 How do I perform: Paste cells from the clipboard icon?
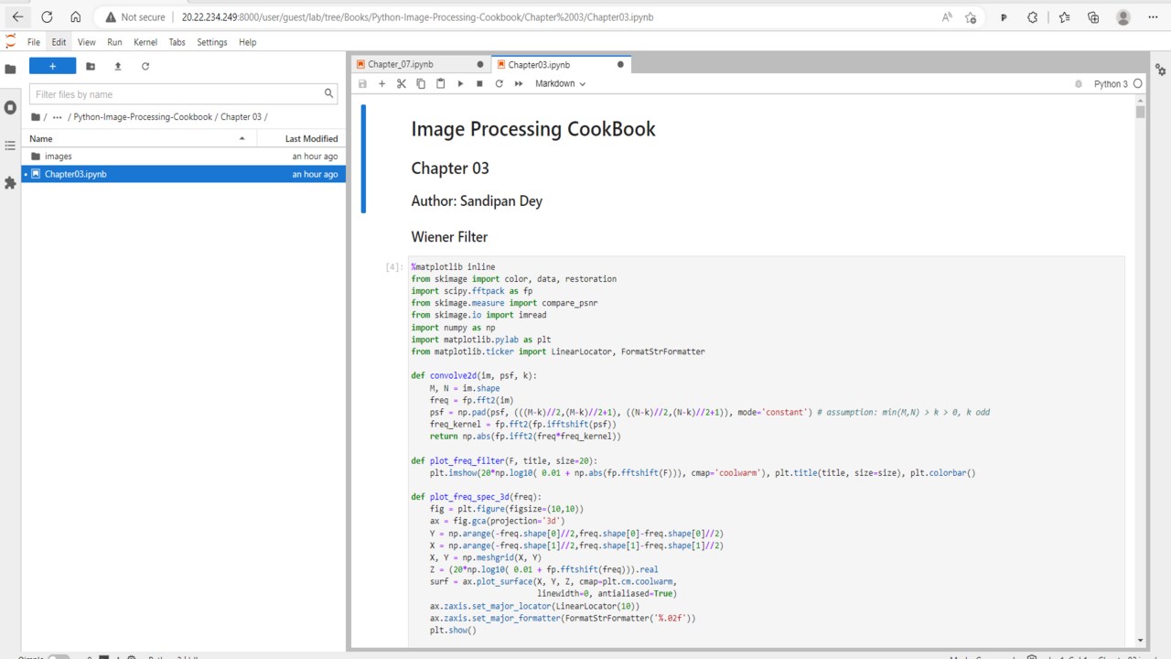click(440, 83)
